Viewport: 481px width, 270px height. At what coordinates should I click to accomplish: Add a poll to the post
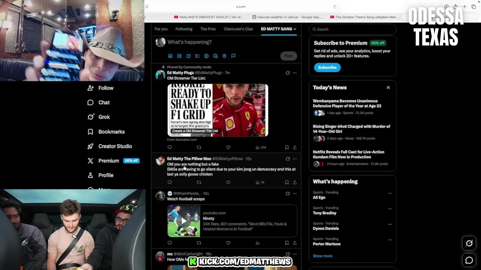click(197, 56)
